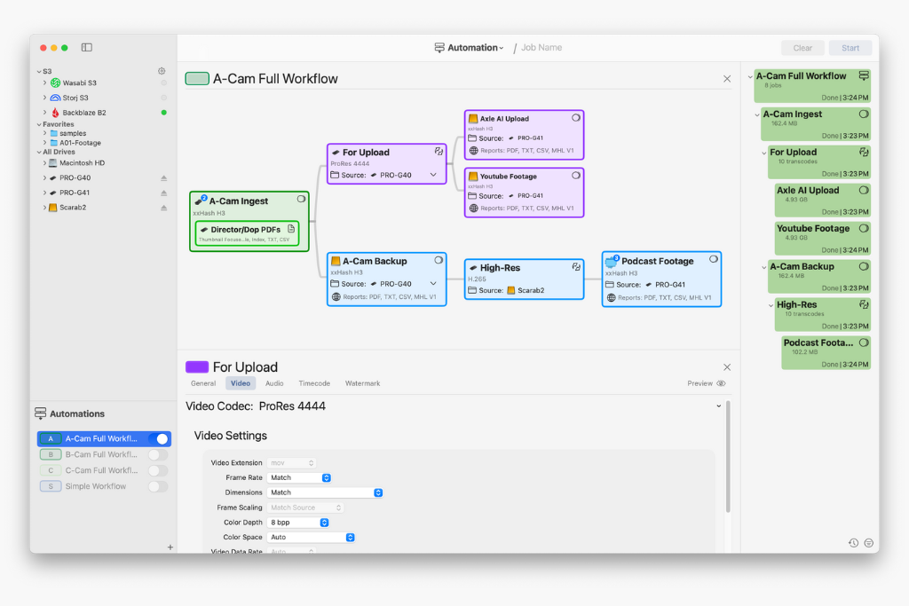Eject the PRO-G40 drive
The height and width of the screenshot is (606, 909).
pos(163,177)
